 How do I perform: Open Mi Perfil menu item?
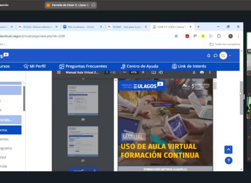point(35,66)
